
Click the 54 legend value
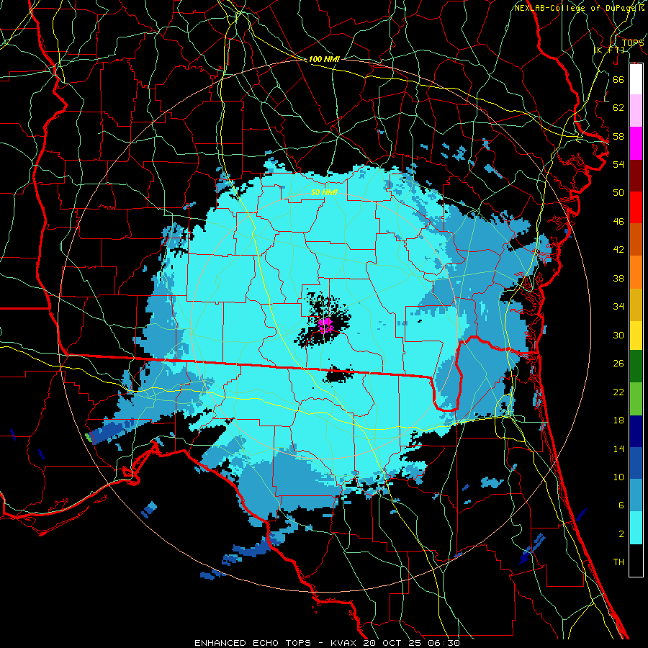(x=618, y=164)
